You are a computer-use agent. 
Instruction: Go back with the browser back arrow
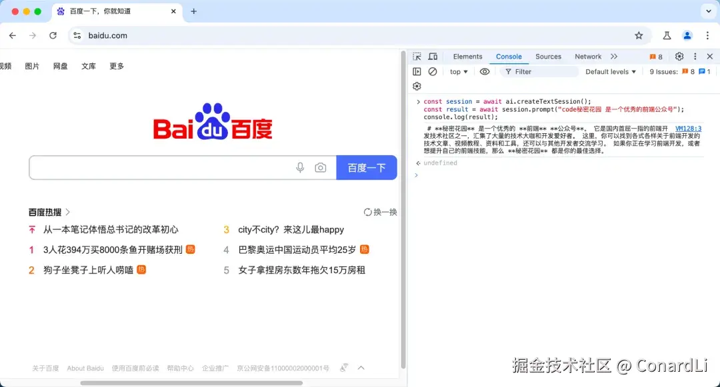coord(13,35)
